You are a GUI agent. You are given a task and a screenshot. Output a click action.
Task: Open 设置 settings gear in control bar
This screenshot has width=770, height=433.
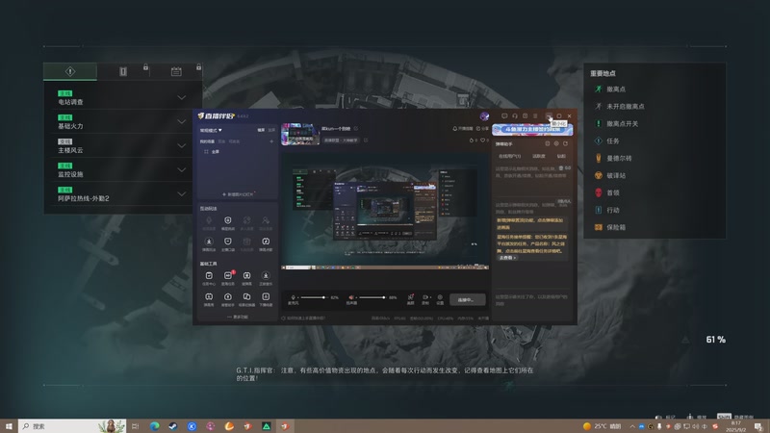click(x=440, y=299)
